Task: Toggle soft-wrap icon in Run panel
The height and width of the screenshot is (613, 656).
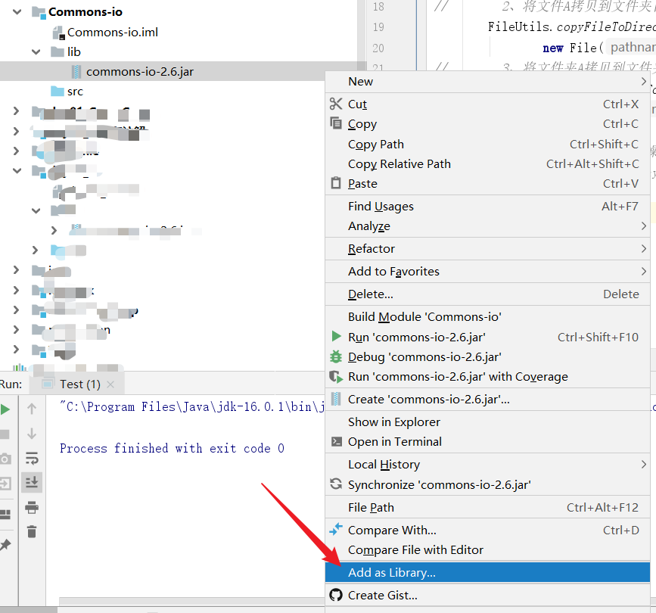Action: 32,458
